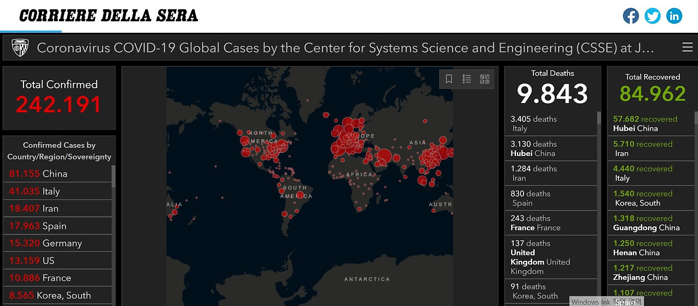
Task: Click the Windows Ink workspace tooltip
Action: 606,302
